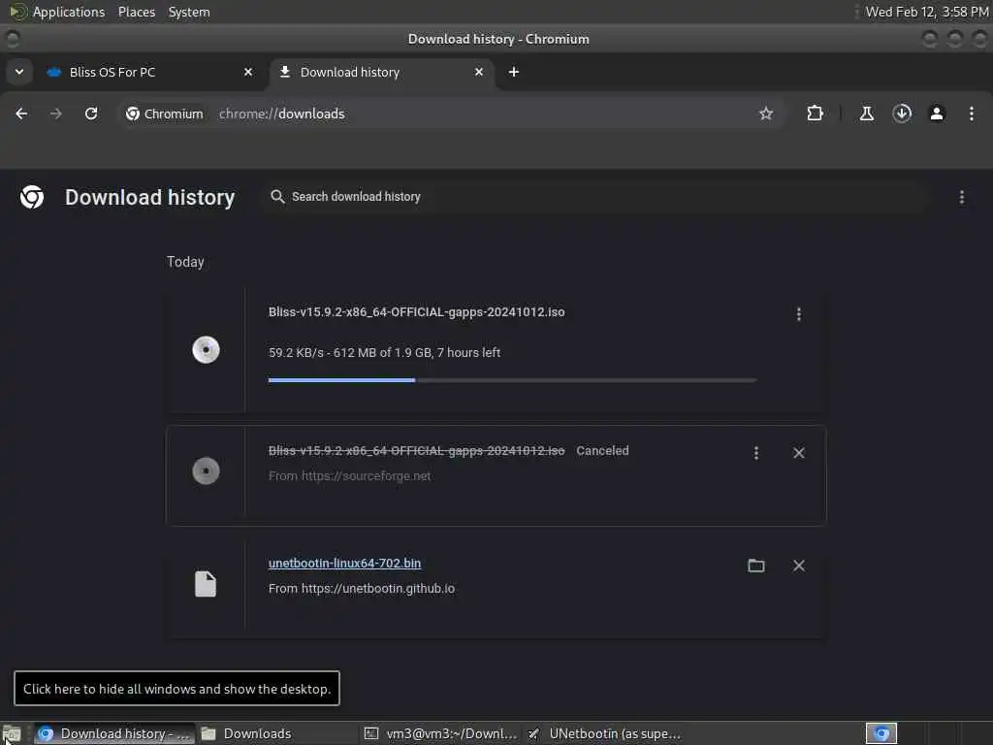Click the From https://unetbootin.github.io text
Image resolution: width=993 pixels, height=745 pixels.
pyautogui.click(x=362, y=589)
